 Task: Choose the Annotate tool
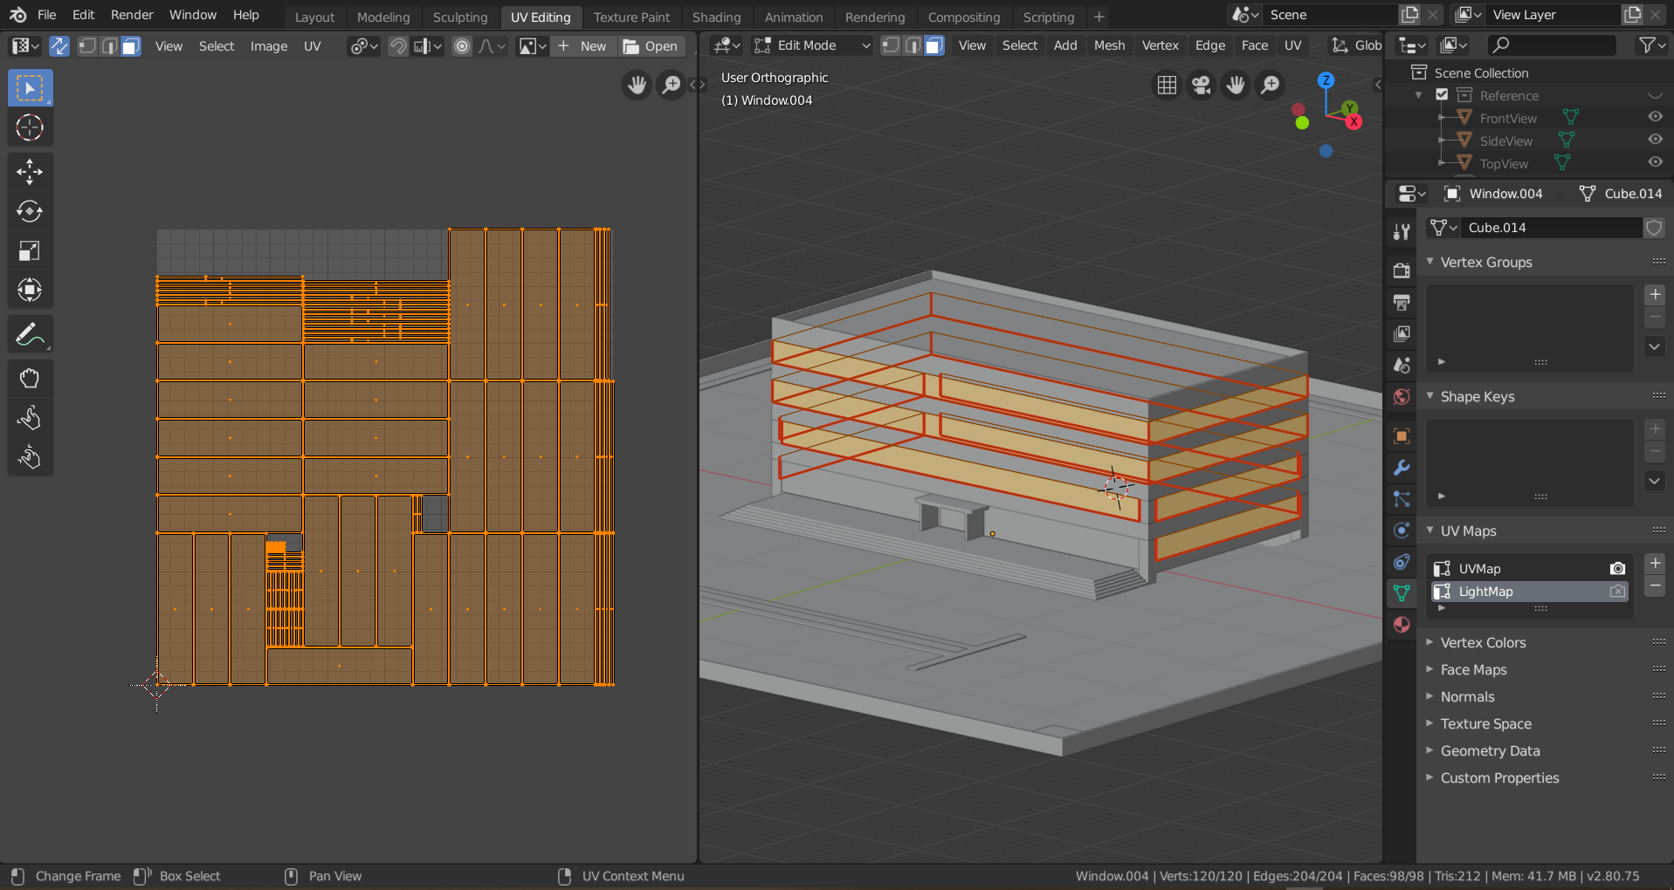coord(30,333)
